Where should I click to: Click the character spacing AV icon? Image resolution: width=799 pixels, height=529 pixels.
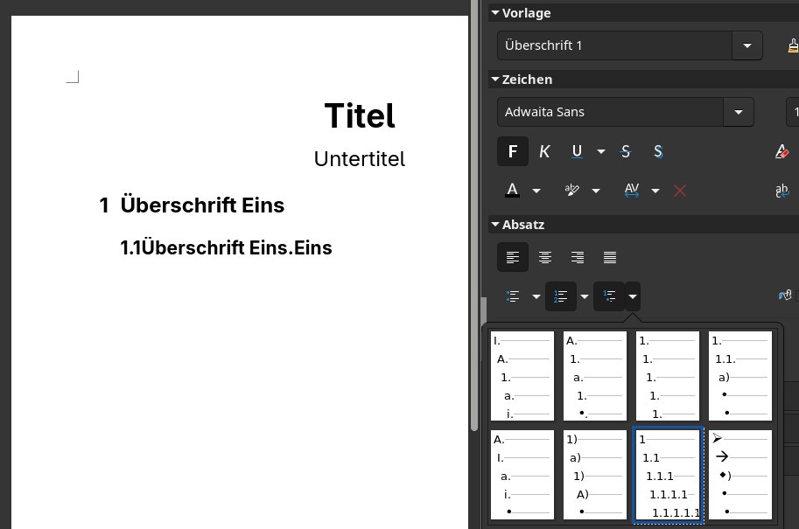632,190
